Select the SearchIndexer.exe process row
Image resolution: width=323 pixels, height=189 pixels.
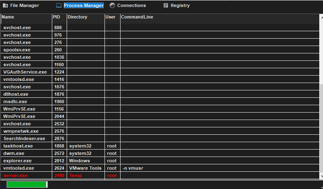tap(24, 138)
